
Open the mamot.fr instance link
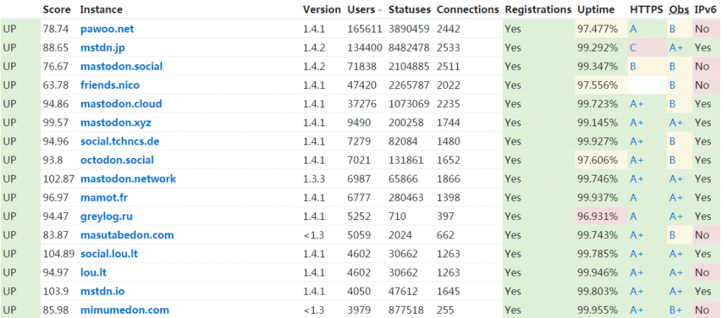104,198
